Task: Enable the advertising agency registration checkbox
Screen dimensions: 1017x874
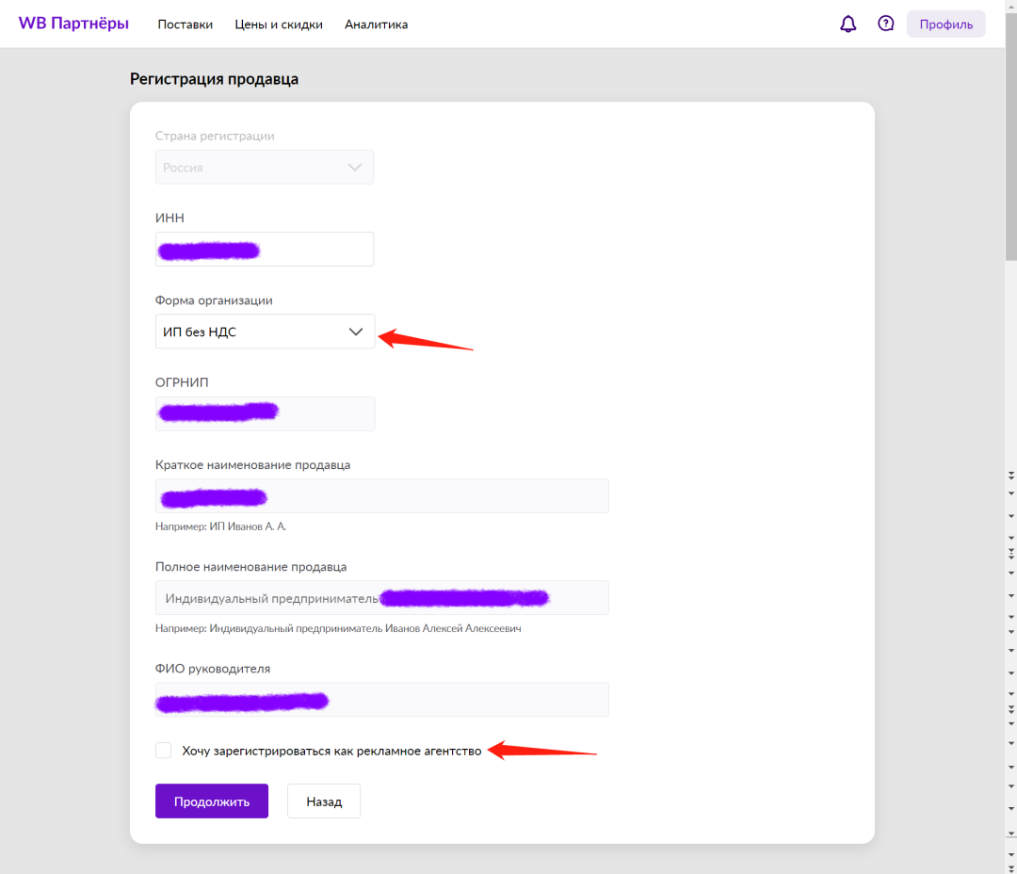Action: click(x=164, y=751)
